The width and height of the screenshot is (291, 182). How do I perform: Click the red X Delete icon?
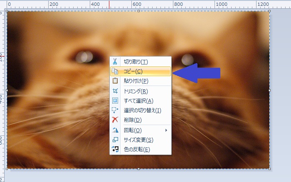[115, 120]
